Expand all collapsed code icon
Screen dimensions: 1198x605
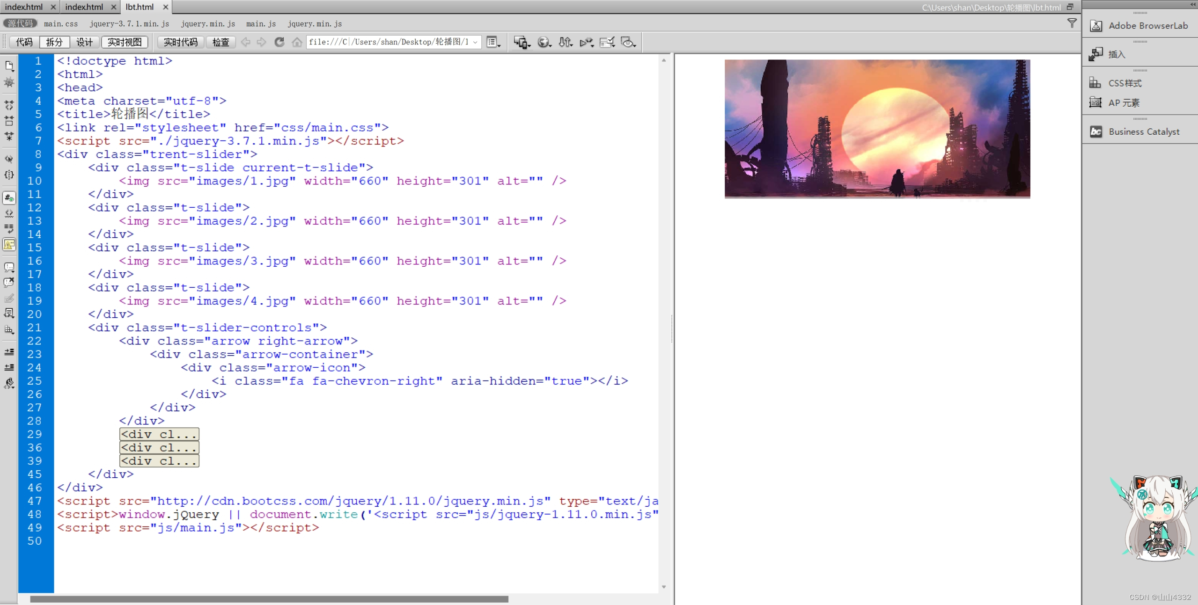pos(9,136)
